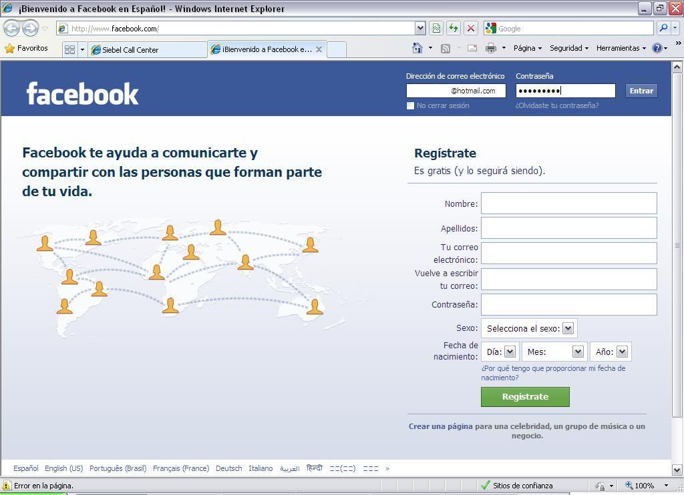Click the Sitios de confianza status zone
Screen dimensions: 684x495
point(516,486)
